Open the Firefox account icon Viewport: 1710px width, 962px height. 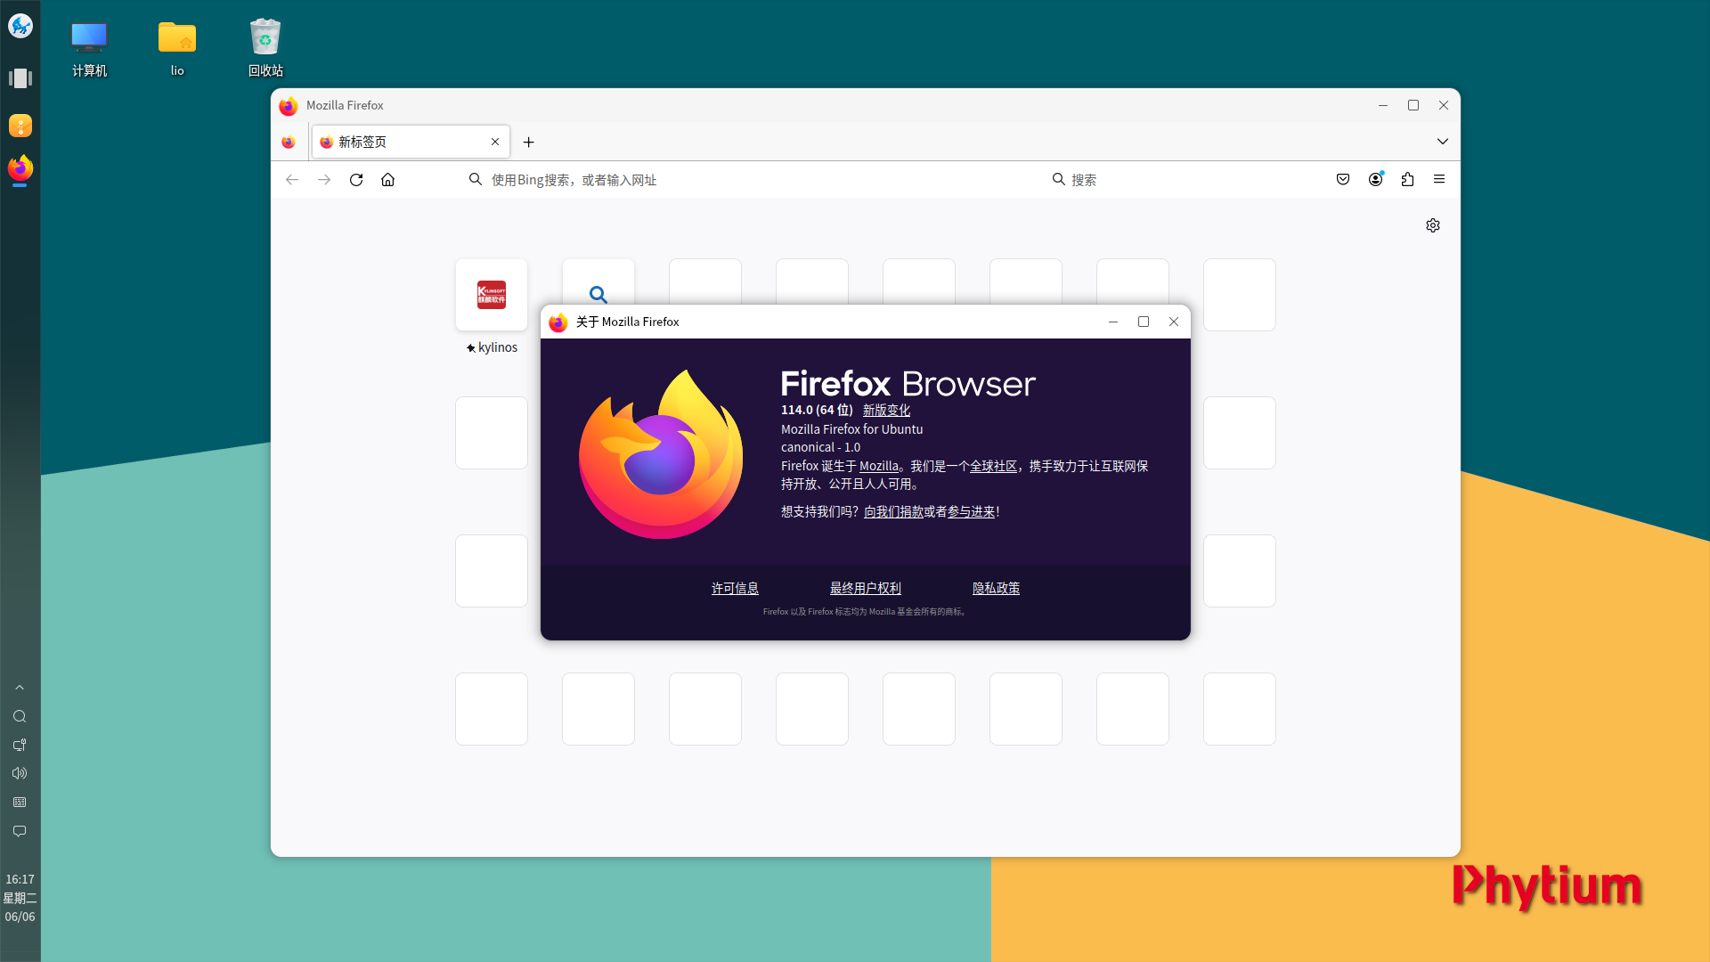(1376, 179)
